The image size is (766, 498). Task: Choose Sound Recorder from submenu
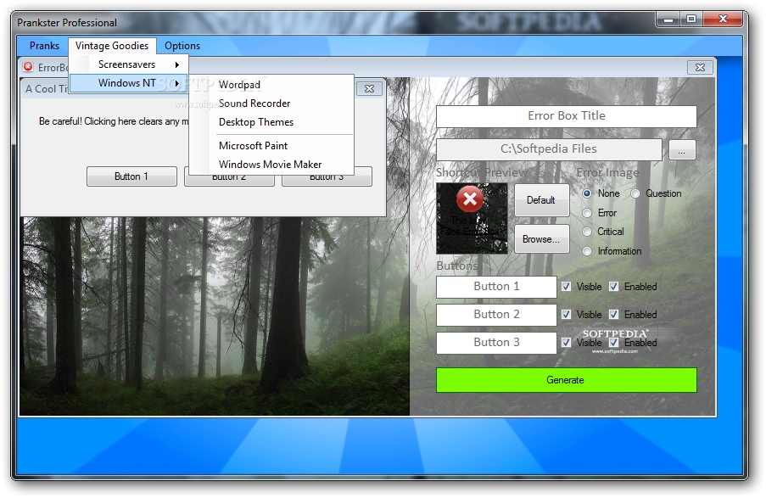[271, 104]
